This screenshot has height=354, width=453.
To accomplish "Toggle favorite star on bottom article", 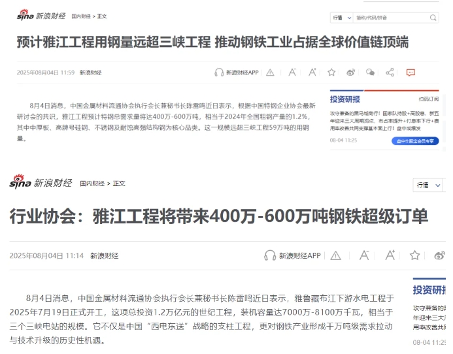I will point(414,255).
